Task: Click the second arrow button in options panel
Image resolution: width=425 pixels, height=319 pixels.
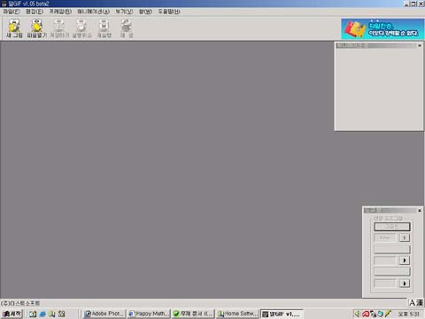Action: click(x=405, y=261)
